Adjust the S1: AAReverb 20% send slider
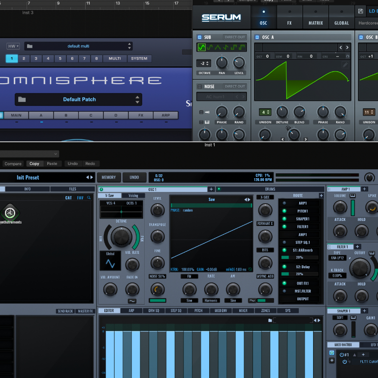 (300, 257)
